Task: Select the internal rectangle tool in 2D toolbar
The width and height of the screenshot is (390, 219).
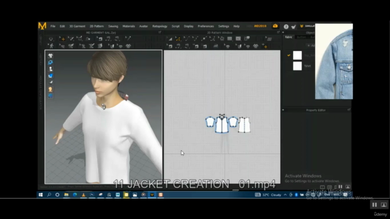Action: (x=238, y=39)
